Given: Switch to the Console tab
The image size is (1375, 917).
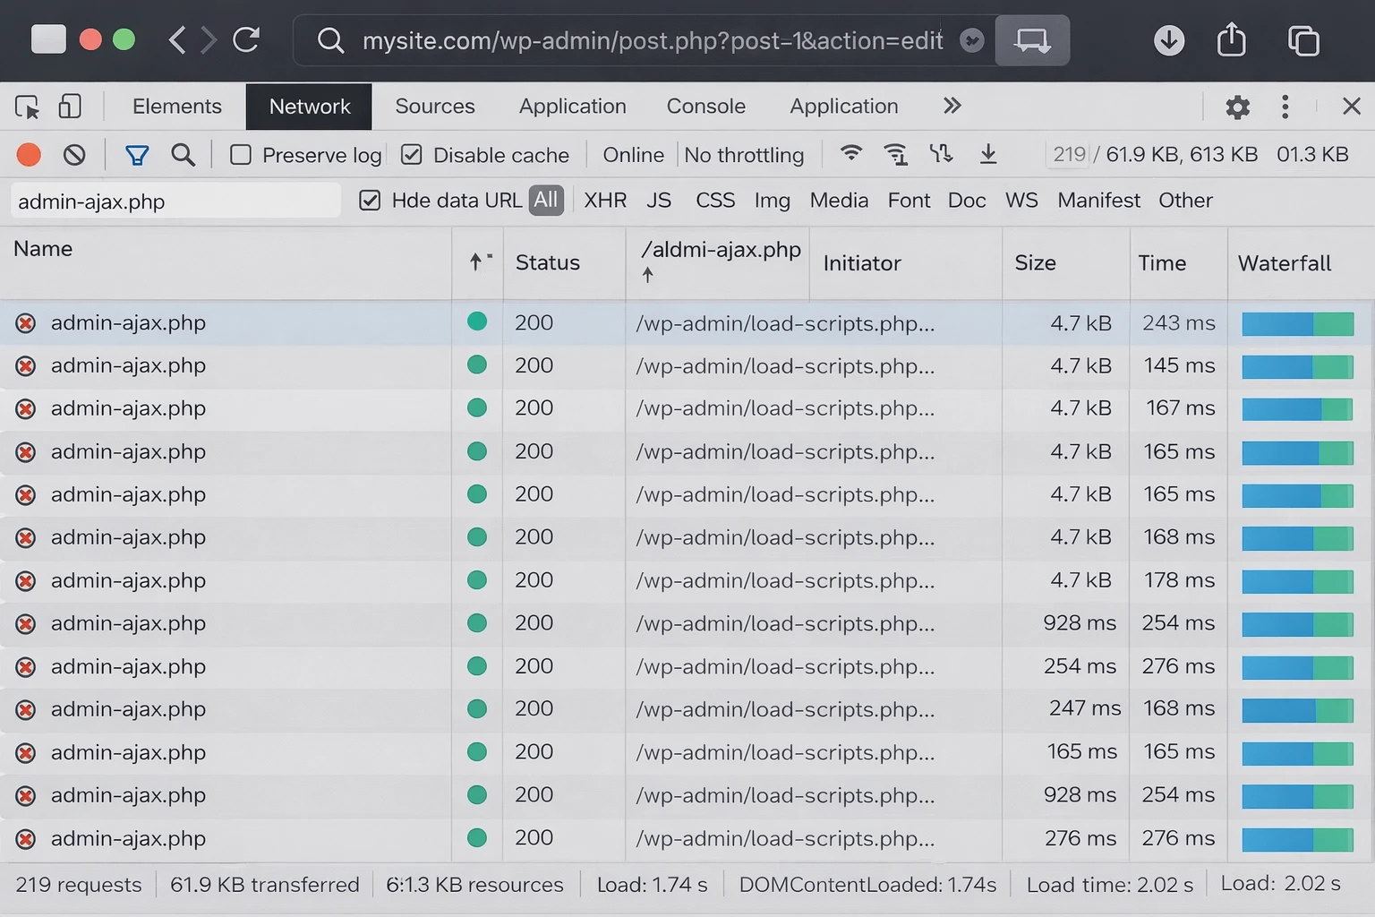Looking at the screenshot, I should (705, 106).
